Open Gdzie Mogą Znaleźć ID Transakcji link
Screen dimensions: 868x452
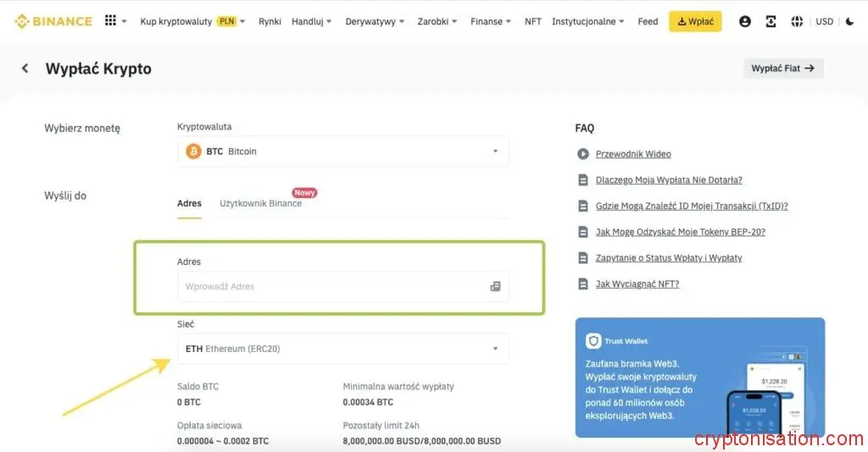click(692, 206)
